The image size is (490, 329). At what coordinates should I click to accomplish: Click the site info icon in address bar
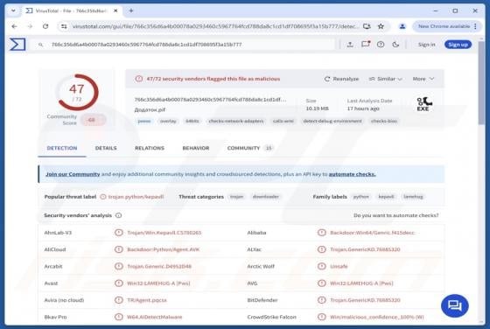coord(64,26)
